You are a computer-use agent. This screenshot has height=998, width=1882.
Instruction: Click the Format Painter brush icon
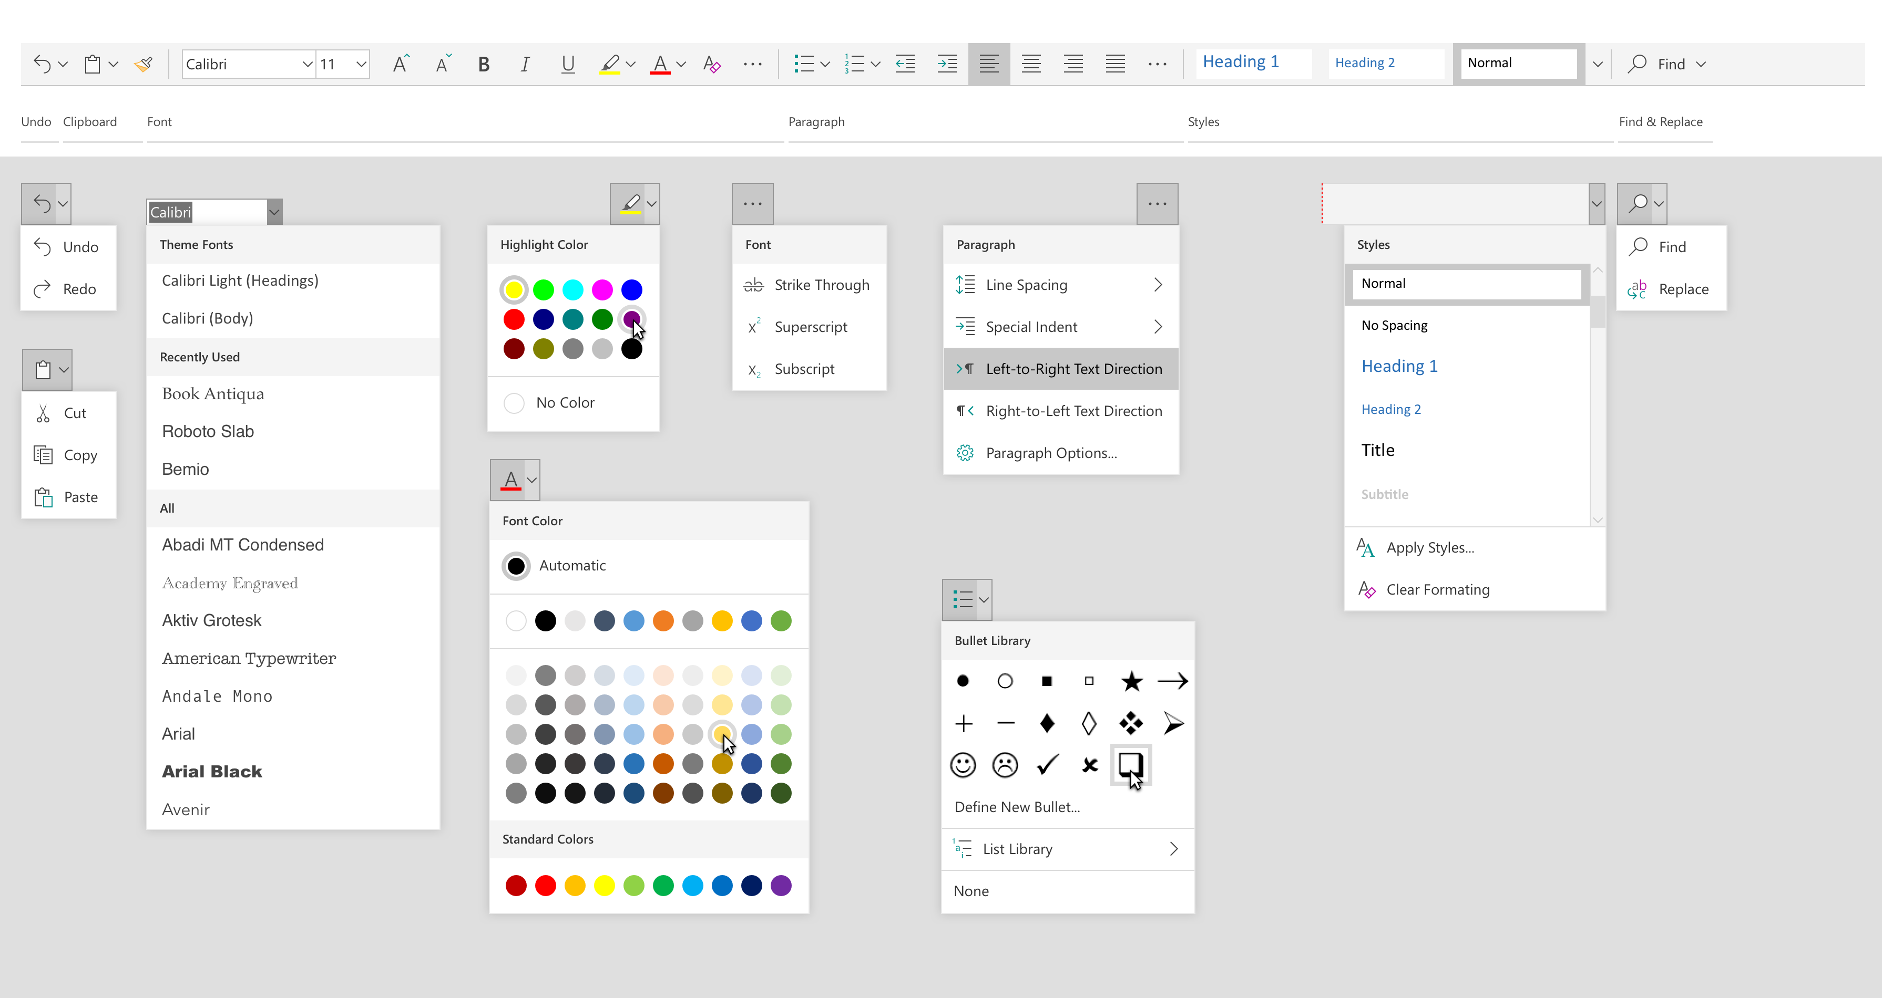pyautogui.click(x=143, y=64)
